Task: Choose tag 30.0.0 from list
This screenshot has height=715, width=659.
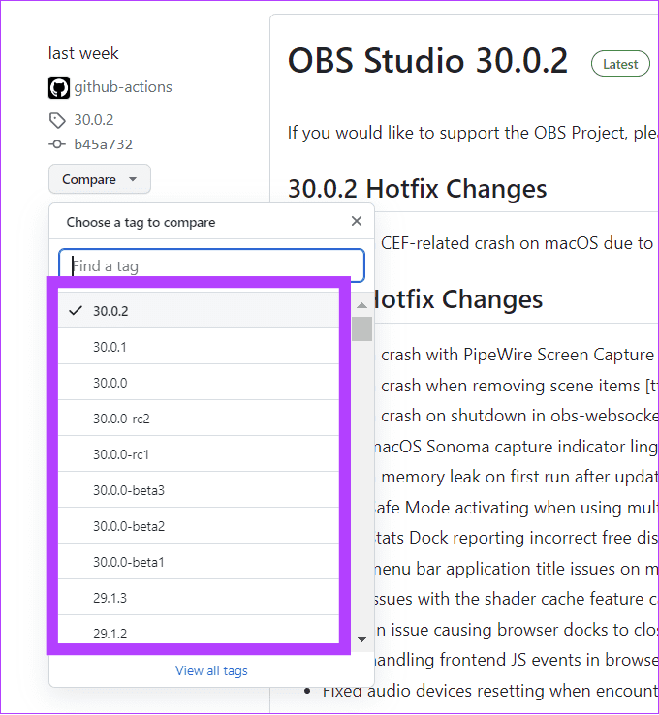Action: [x=110, y=383]
